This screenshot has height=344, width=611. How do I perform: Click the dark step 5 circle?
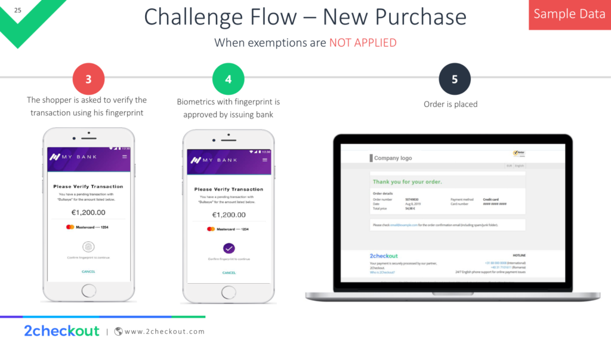(454, 79)
